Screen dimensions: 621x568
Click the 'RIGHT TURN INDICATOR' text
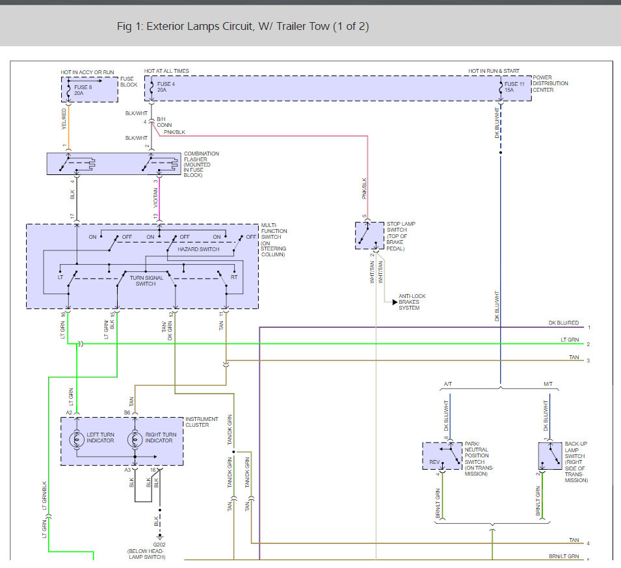point(161,438)
